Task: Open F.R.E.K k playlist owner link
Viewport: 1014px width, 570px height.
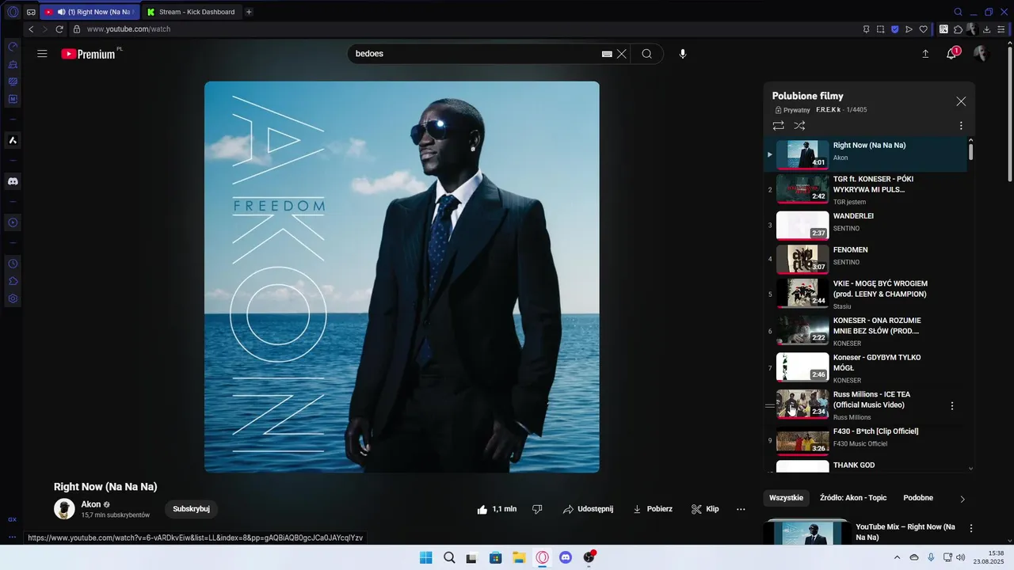Action: click(828, 110)
